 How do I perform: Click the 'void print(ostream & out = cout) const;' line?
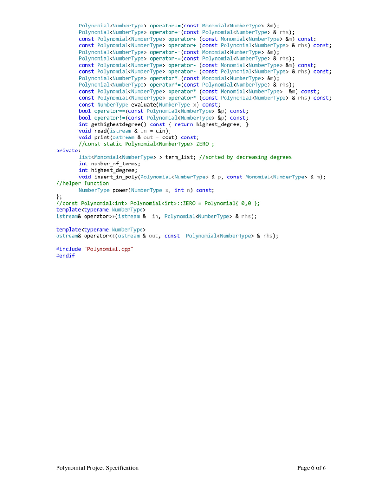pos(139,137)
